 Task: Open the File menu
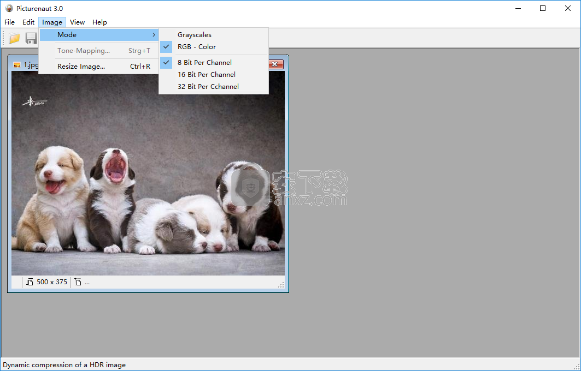coord(10,22)
